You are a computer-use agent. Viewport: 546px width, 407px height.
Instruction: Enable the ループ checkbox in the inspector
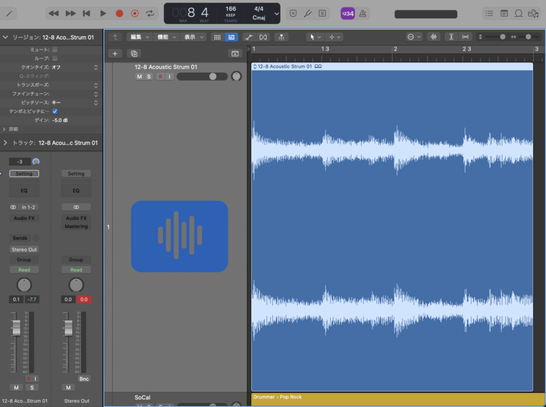point(55,58)
